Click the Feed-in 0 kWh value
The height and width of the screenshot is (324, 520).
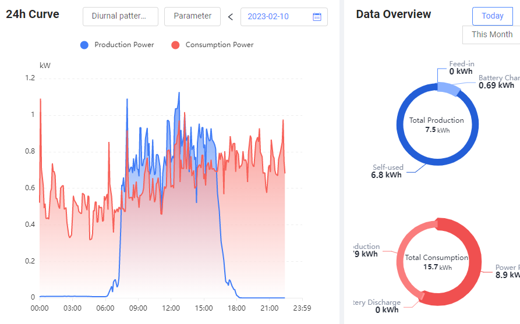pos(461,71)
